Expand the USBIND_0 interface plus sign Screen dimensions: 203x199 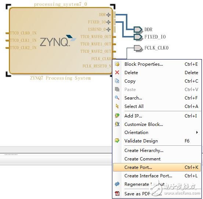109,29
